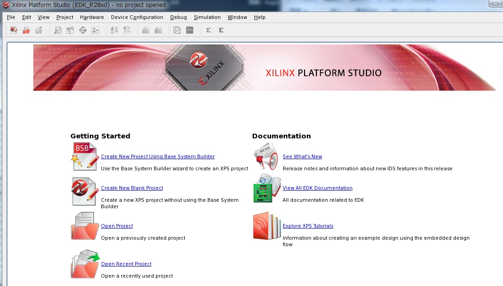The height and width of the screenshot is (286, 503).
Task: Open the Device Configuration menu
Action: pyautogui.click(x=137, y=17)
